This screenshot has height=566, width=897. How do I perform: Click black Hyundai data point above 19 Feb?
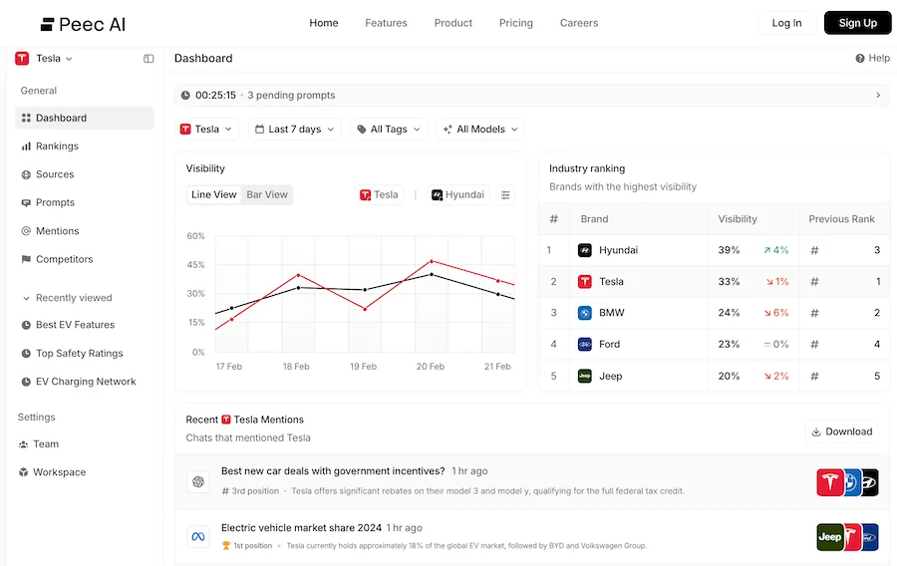365,289
